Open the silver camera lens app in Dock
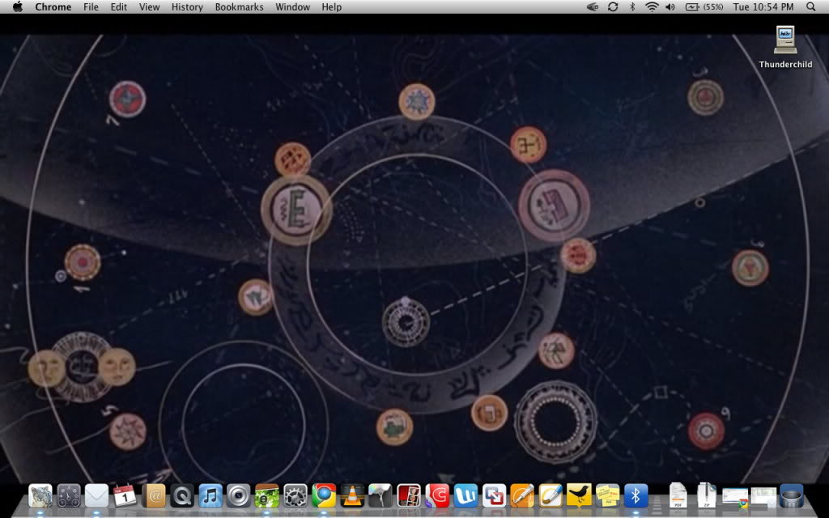829x518 pixels. click(239, 496)
